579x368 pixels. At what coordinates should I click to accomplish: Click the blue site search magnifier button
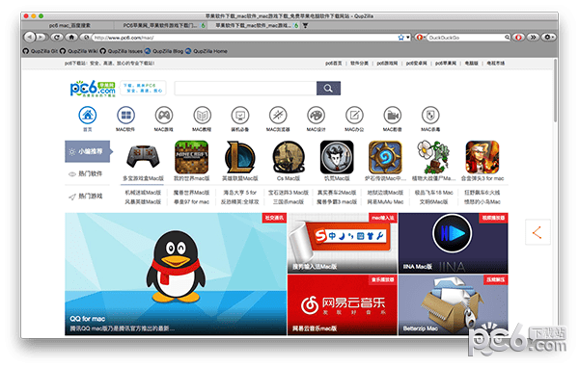tap(328, 89)
